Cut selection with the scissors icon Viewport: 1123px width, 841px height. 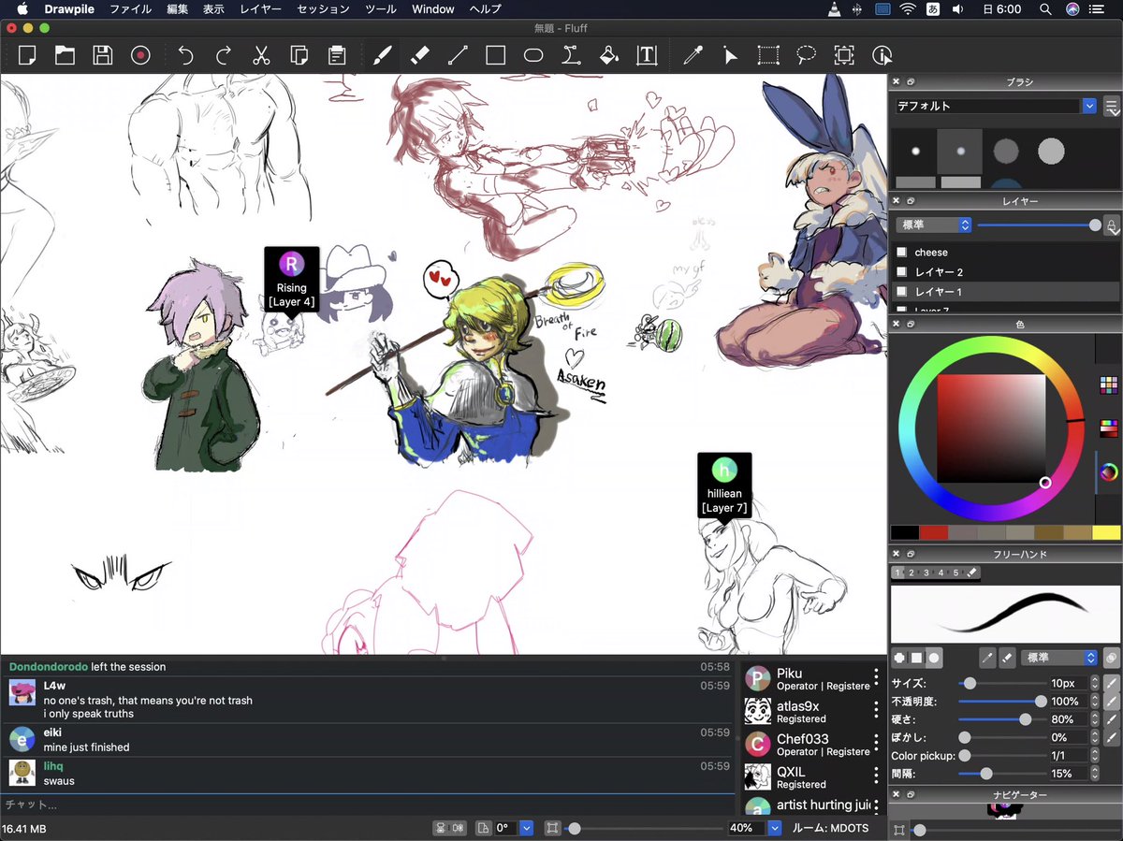tap(261, 56)
